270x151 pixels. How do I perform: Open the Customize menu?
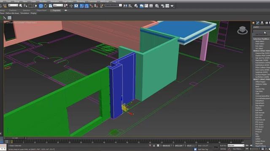[93, 1]
